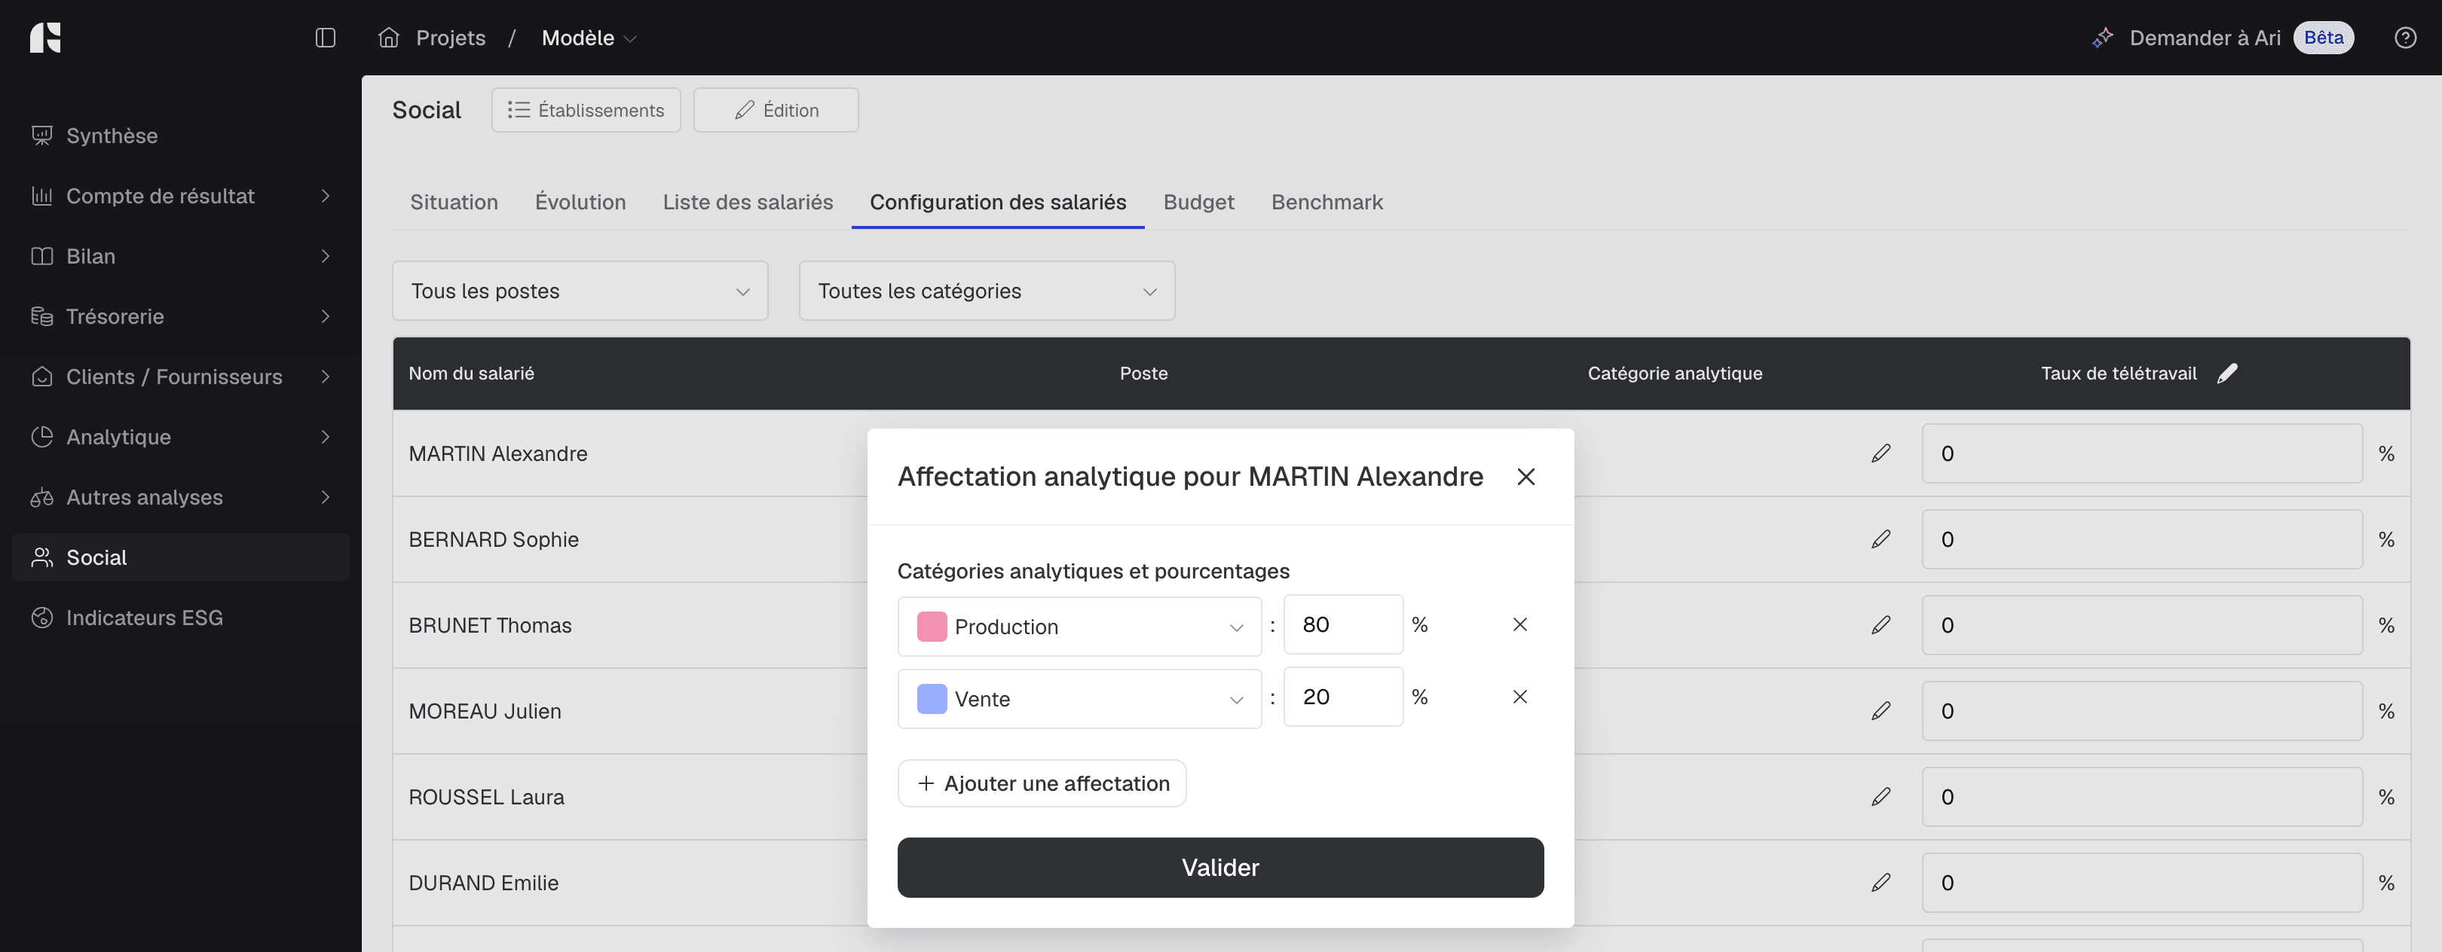The width and height of the screenshot is (2442, 952).
Task: Edit analytic category for BRUNET Thomas via pencil
Action: coord(1880,625)
